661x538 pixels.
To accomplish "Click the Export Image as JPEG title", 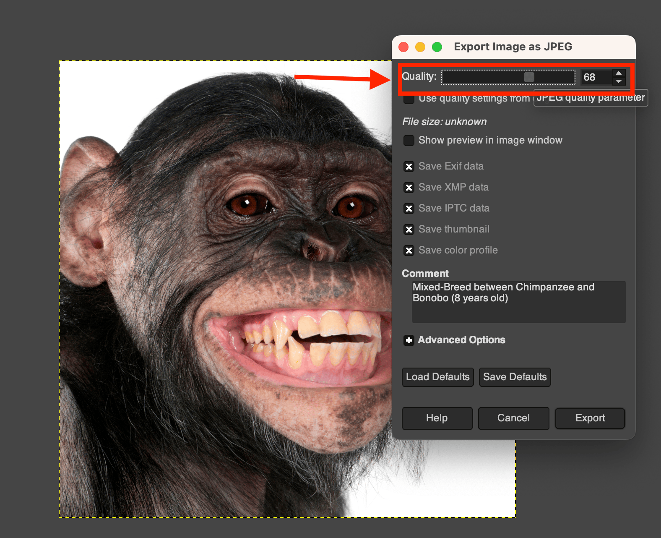I will (x=513, y=47).
